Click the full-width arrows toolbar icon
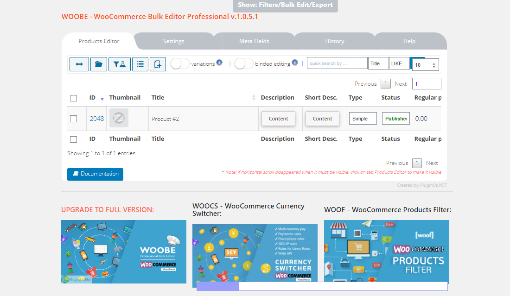Image resolution: width=510 pixels, height=296 pixels. pyautogui.click(x=79, y=64)
